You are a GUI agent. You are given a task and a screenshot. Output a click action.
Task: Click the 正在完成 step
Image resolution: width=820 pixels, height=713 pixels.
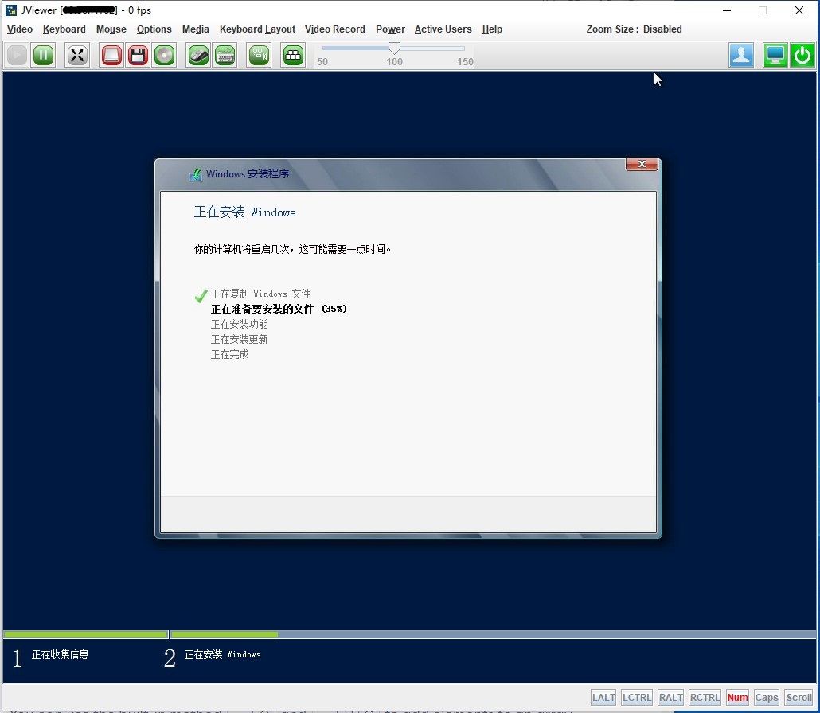(x=229, y=354)
